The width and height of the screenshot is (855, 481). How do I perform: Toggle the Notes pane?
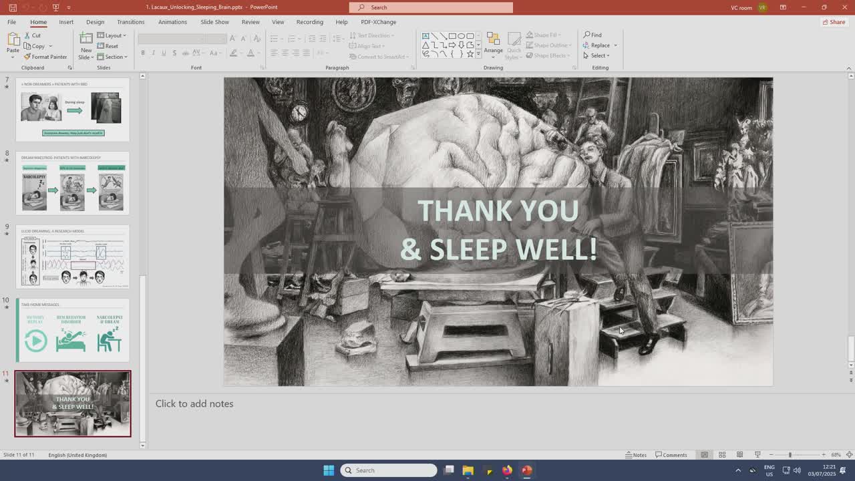tap(636, 455)
